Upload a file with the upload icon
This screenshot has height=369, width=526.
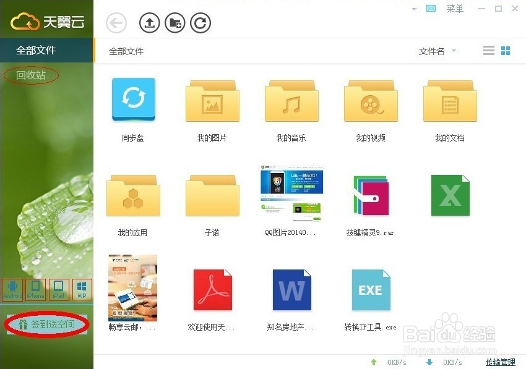149,23
